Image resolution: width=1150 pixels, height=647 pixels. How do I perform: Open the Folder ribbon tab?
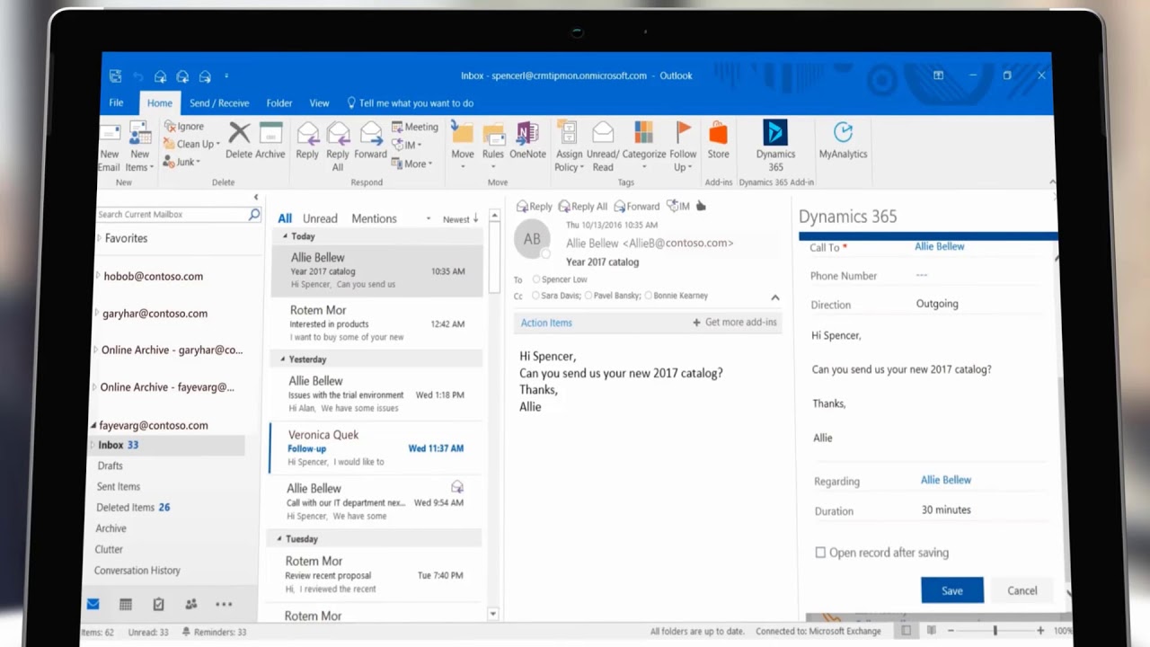click(279, 103)
